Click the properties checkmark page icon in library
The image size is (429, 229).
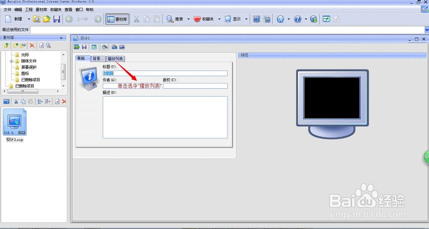click(42, 45)
